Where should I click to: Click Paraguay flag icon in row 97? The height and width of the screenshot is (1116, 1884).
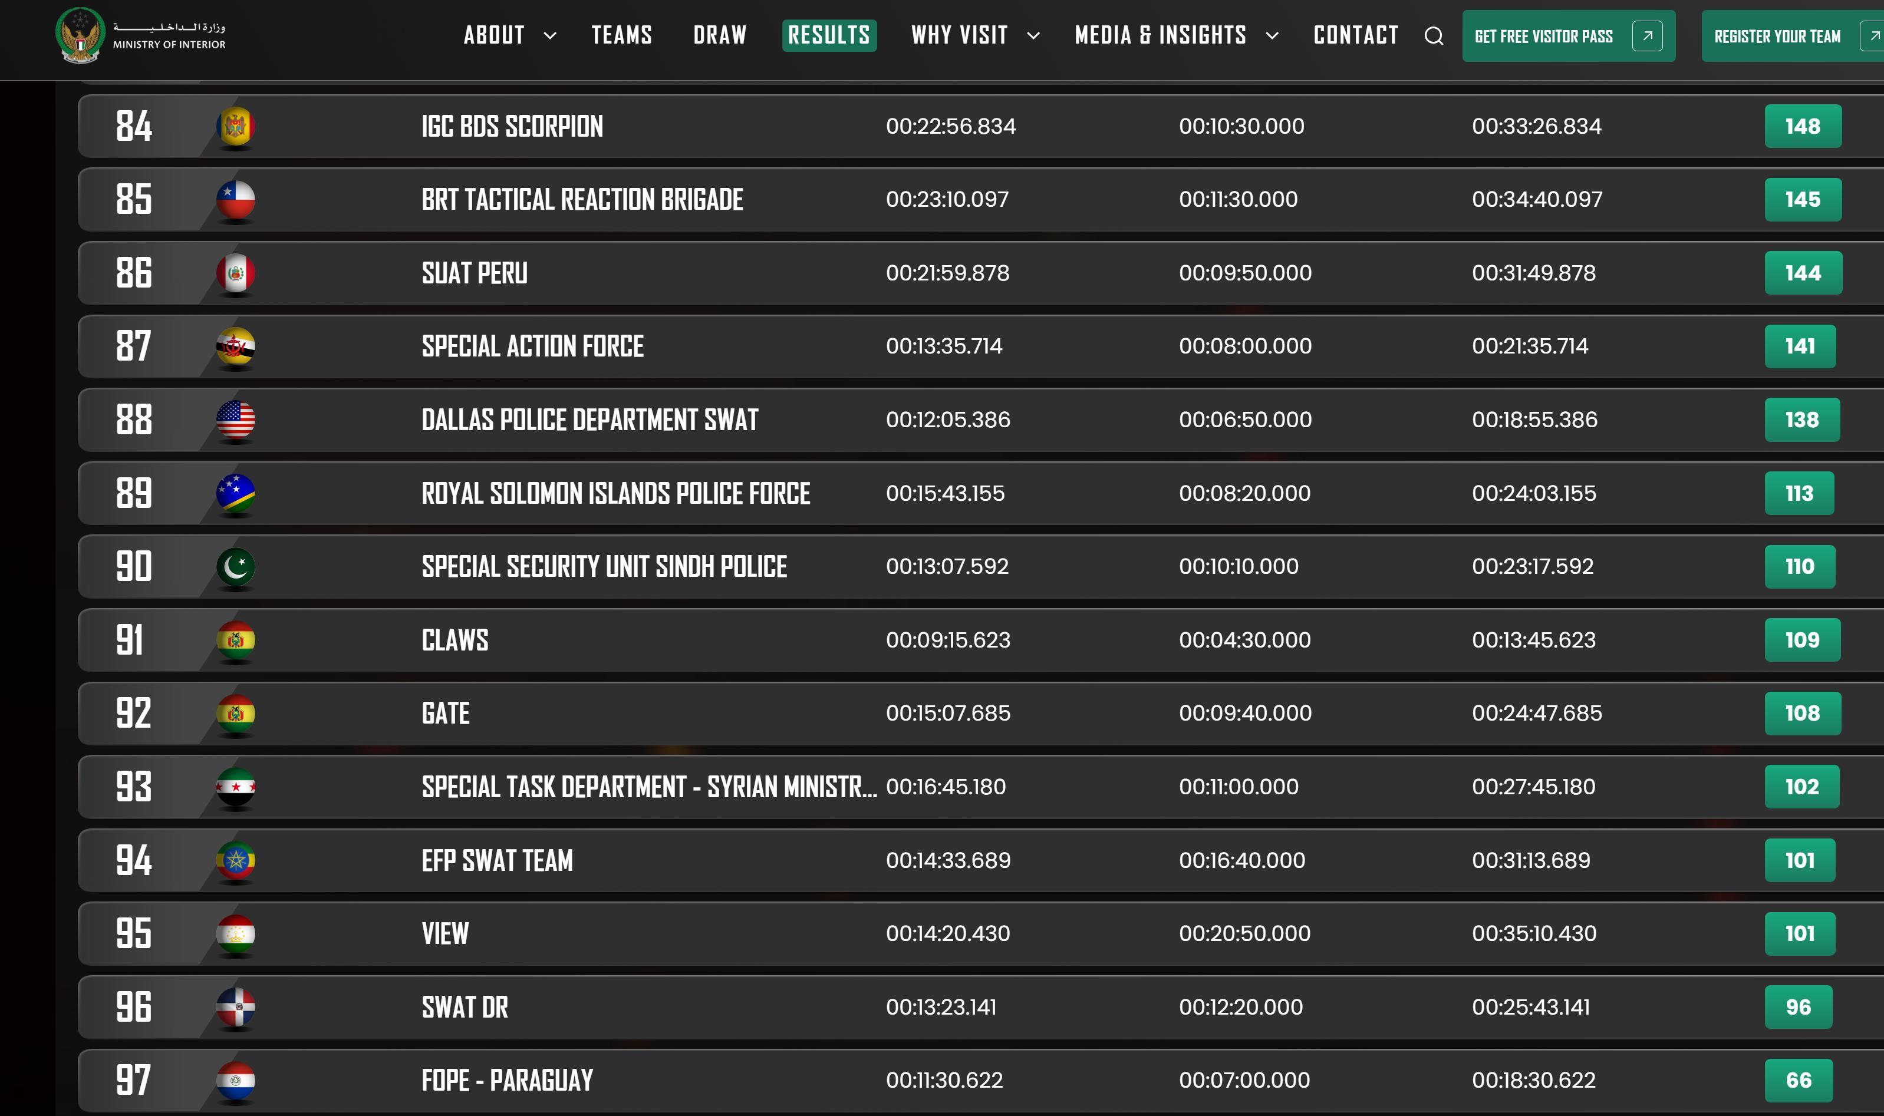coord(236,1080)
